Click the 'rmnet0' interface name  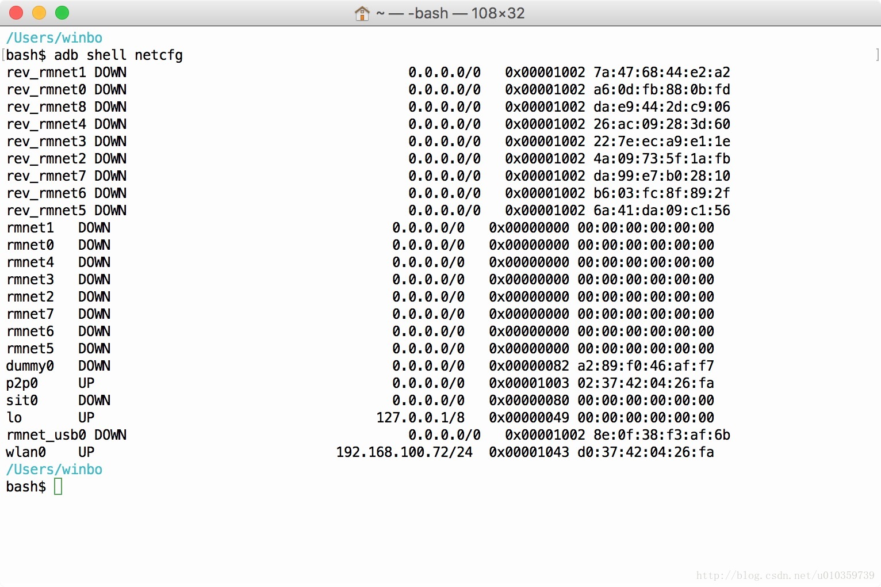[30, 245]
